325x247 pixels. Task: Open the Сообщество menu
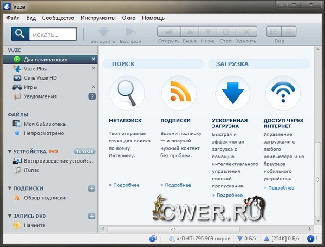pyautogui.click(x=58, y=18)
